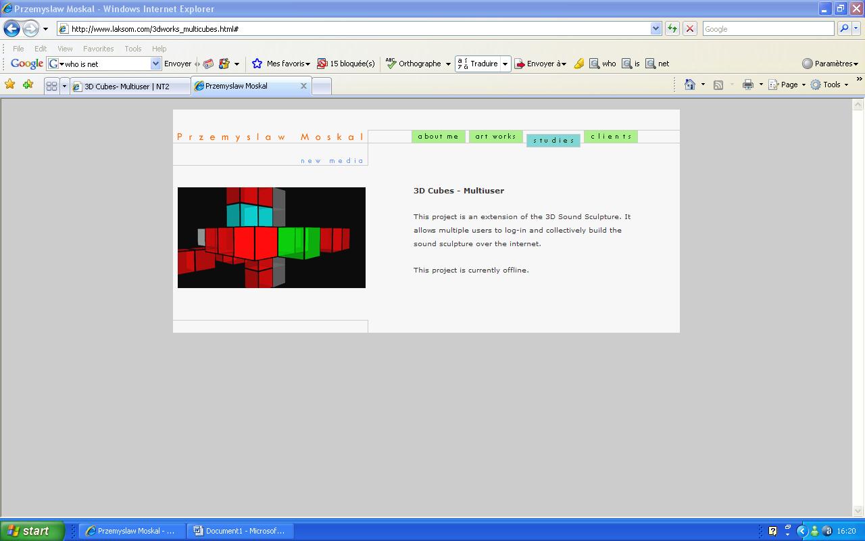
Task: Expand the Traduire dropdown arrow
Action: tap(505, 64)
